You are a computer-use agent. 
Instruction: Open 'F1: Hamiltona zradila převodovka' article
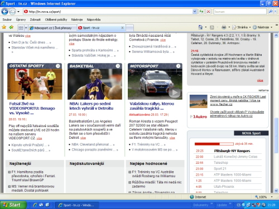33,176
